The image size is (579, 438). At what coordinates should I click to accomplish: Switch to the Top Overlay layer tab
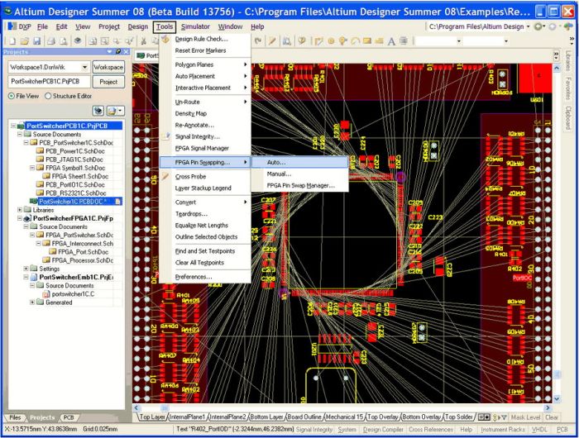point(382,417)
